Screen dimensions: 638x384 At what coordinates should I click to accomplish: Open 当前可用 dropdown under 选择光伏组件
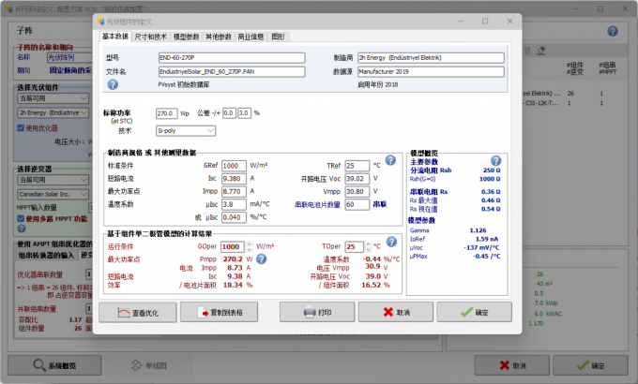tap(53, 98)
